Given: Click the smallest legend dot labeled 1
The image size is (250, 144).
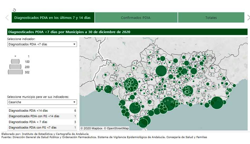Looking at the screenshot, I should [15, 56].
